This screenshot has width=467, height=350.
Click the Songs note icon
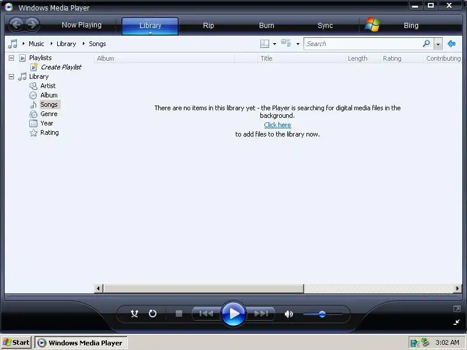[x=33, y=104]
